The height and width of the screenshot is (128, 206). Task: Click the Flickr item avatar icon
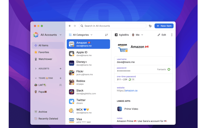tap(71, 73)
